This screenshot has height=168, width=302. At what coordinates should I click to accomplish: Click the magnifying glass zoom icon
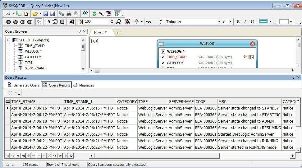coord(118,21)
